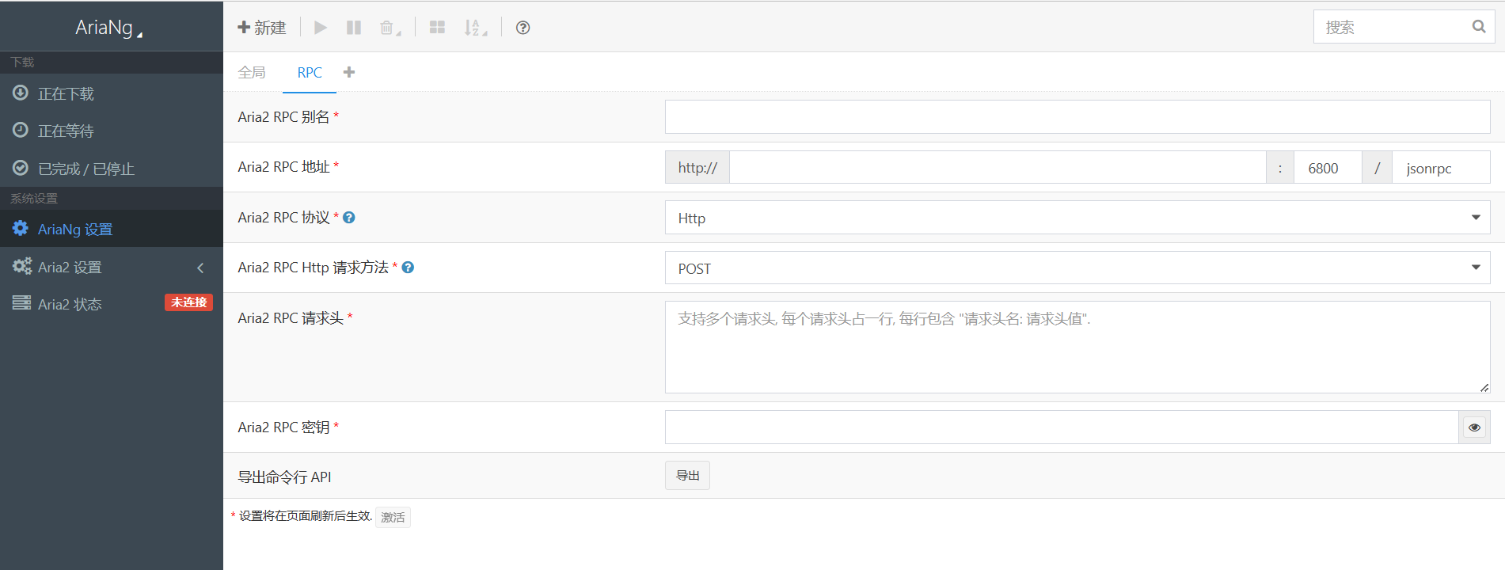The image size is (1505, 570).
Task: Click the 激活 button
Action: coord(393,518)
